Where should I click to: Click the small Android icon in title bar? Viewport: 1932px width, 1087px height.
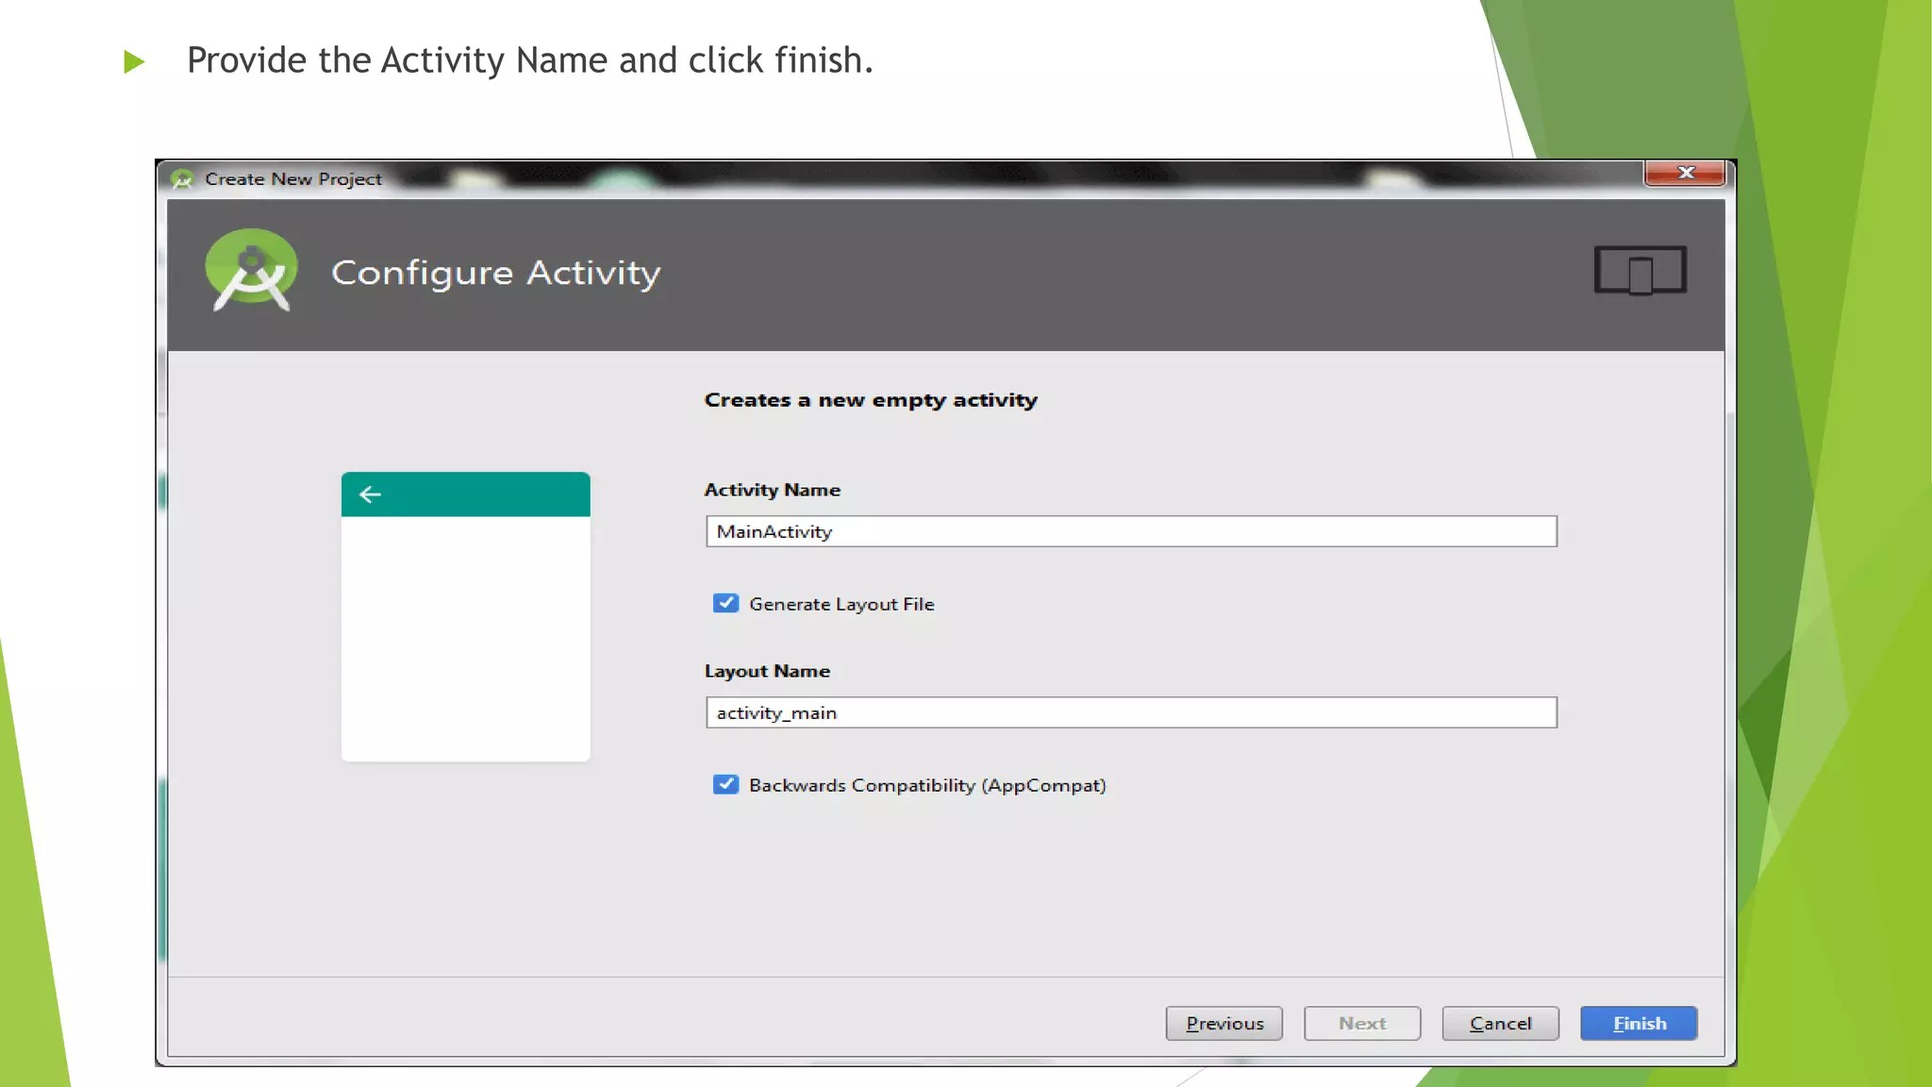tap(182, 179)
